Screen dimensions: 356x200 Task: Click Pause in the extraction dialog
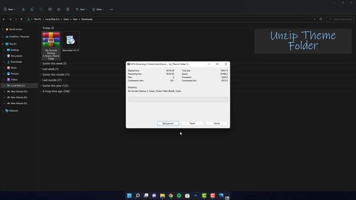pos(192,123)
